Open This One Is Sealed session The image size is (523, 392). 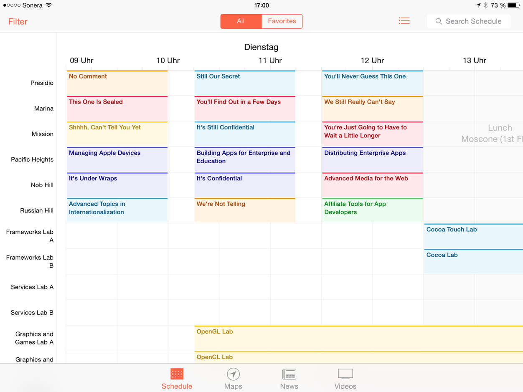[x=117, y=109]
